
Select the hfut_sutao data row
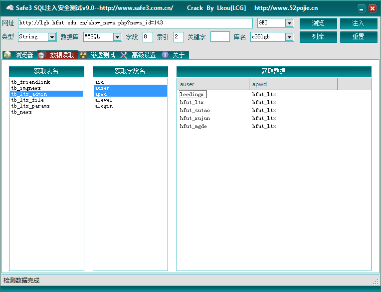click(x=194, y=111)
